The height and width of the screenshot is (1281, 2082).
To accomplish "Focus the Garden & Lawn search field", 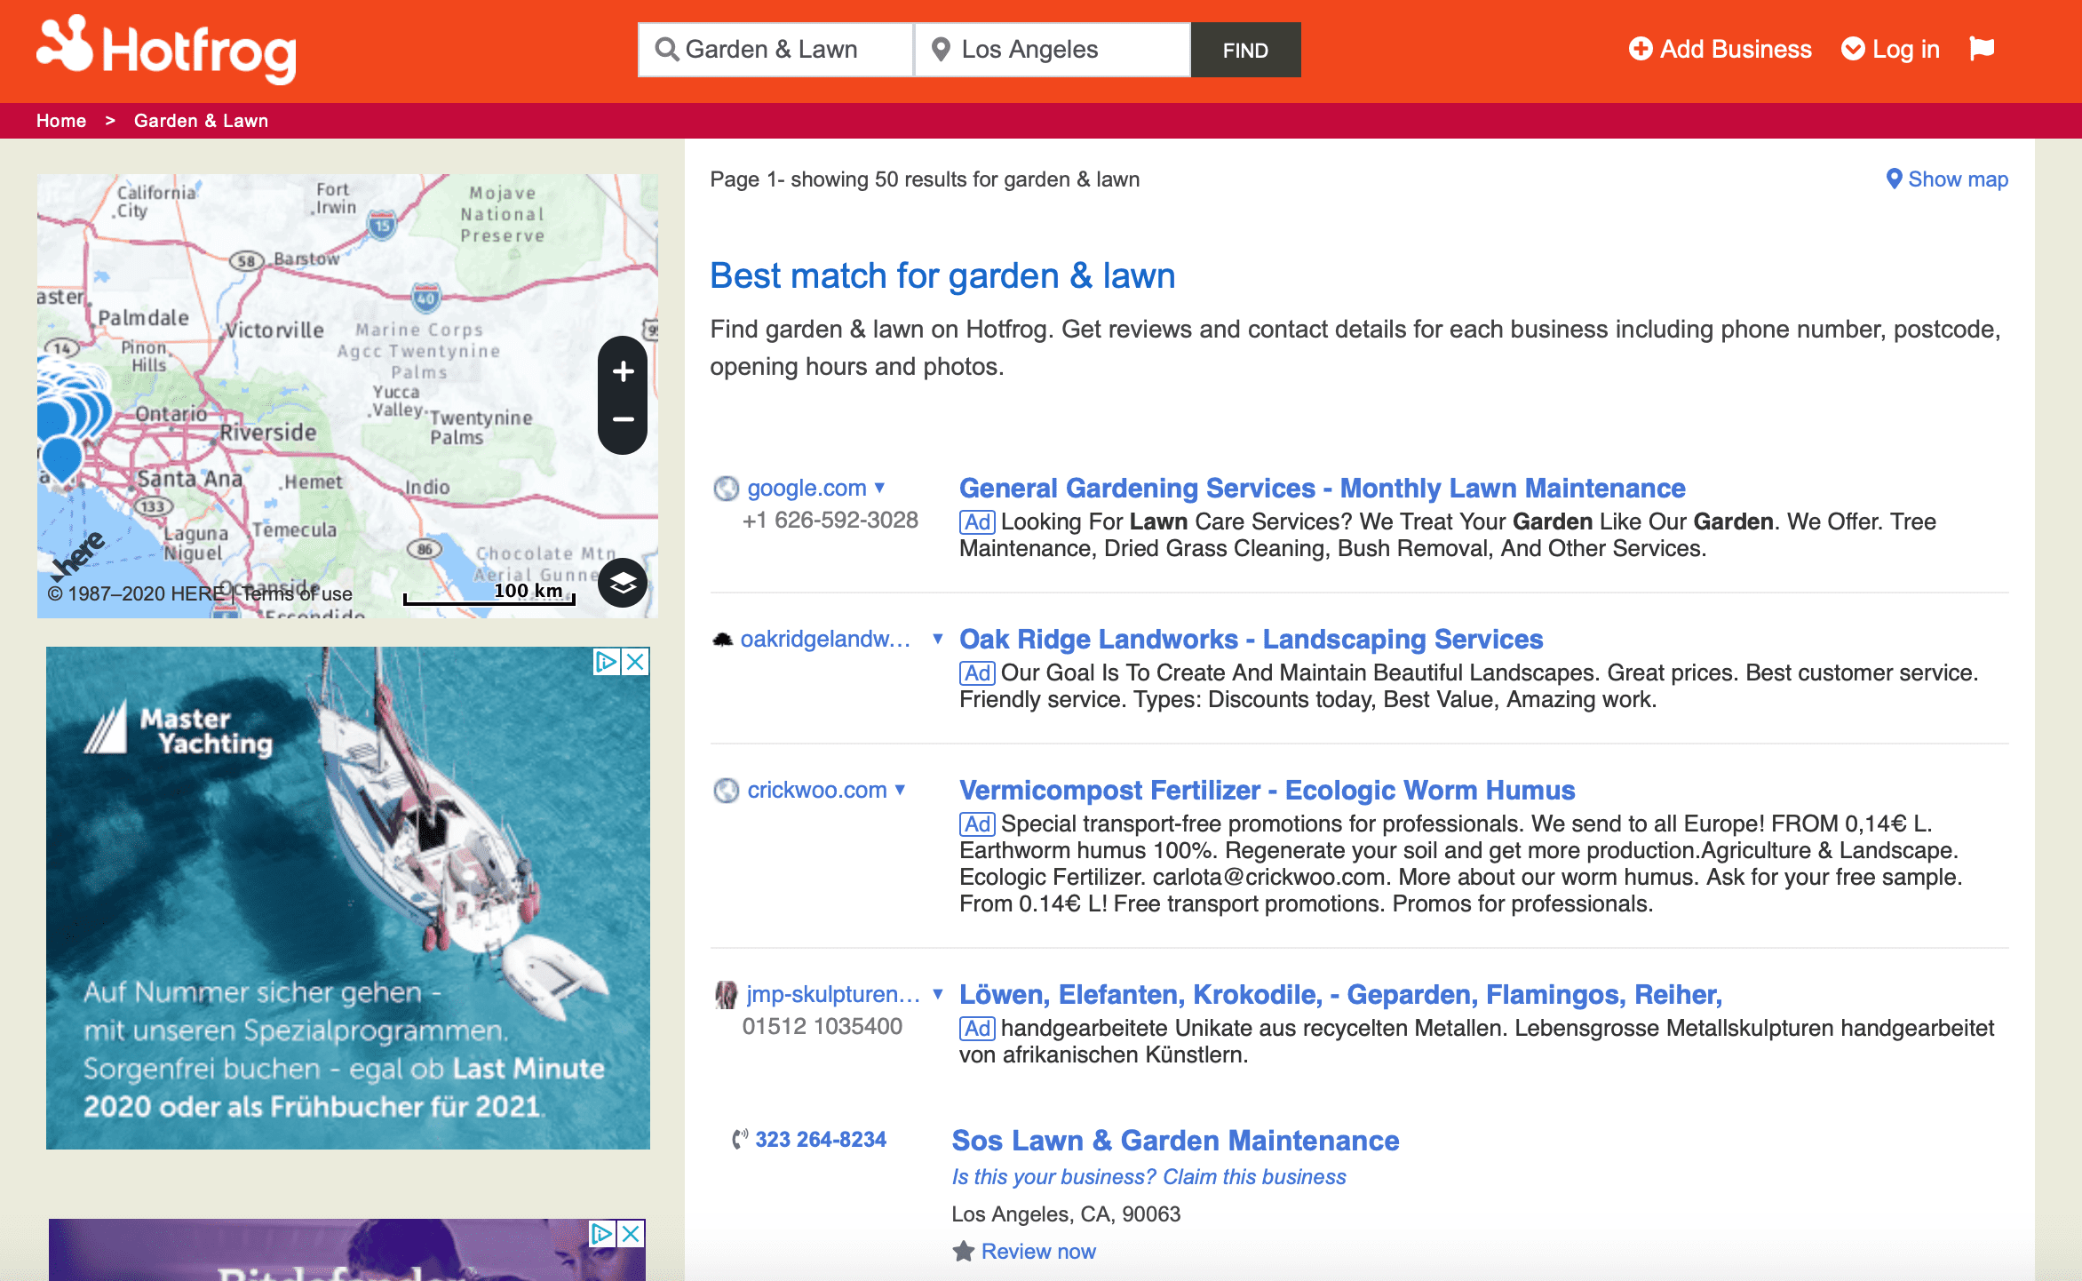I will (x=775, y=50).
